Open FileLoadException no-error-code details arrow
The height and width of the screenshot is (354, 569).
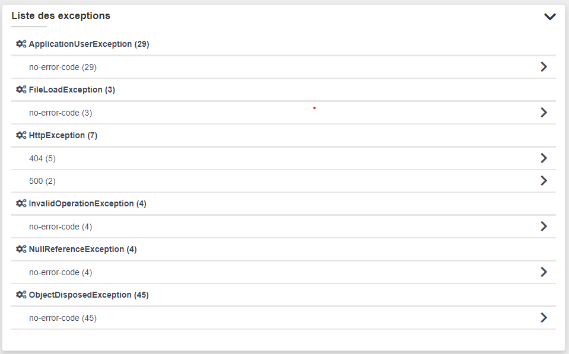pos(543,113)
